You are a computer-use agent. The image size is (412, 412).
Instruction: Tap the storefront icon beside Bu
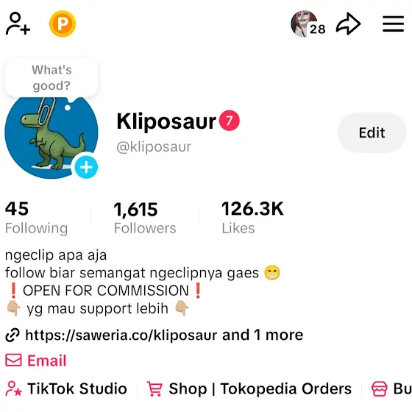coord(379,388)
